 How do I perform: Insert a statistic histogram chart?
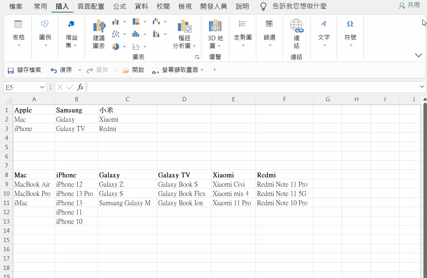(x=136, y=34)
